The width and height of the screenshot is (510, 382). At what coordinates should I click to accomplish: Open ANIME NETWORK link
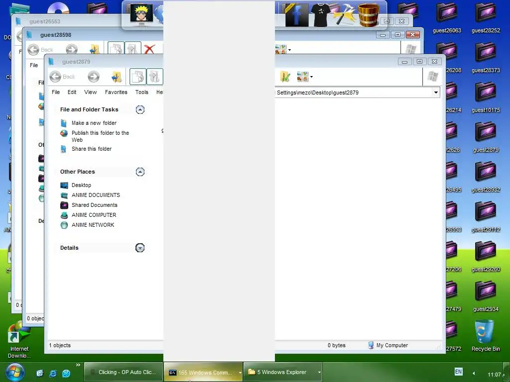point(93,225)
